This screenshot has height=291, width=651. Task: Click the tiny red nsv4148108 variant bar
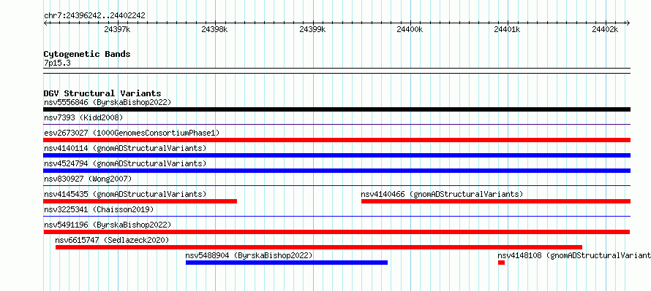[x=502, y=263]
